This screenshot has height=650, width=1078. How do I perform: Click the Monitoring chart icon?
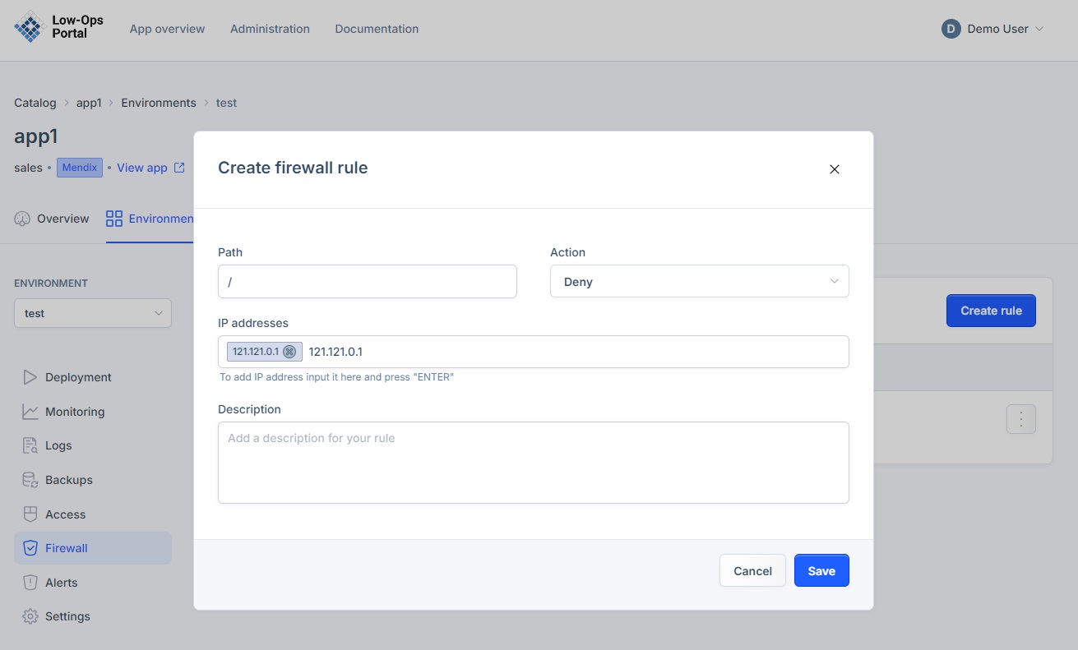coord(30,412)
